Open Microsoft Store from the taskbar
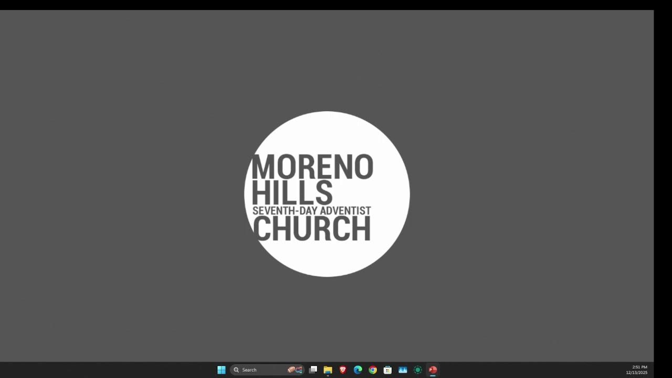 pyautogui.click(x=387, y=370)
